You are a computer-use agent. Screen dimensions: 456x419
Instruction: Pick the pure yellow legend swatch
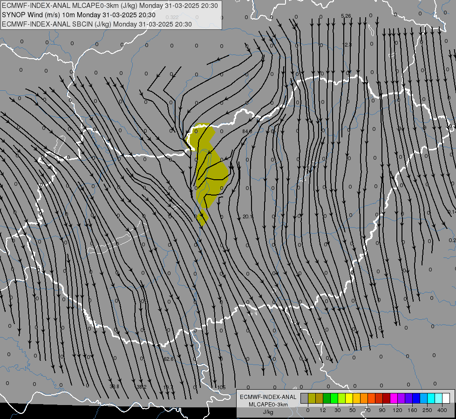click(x=349, y=398)
